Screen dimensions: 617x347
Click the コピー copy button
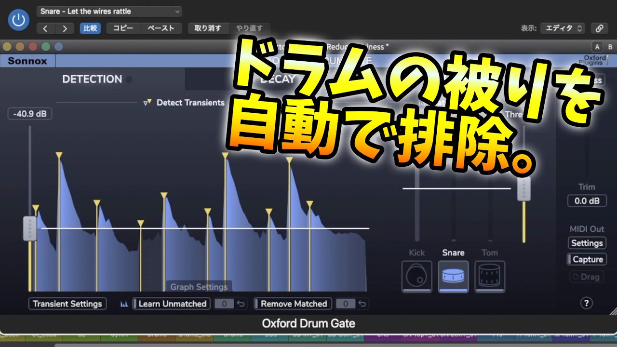(123, 28)
